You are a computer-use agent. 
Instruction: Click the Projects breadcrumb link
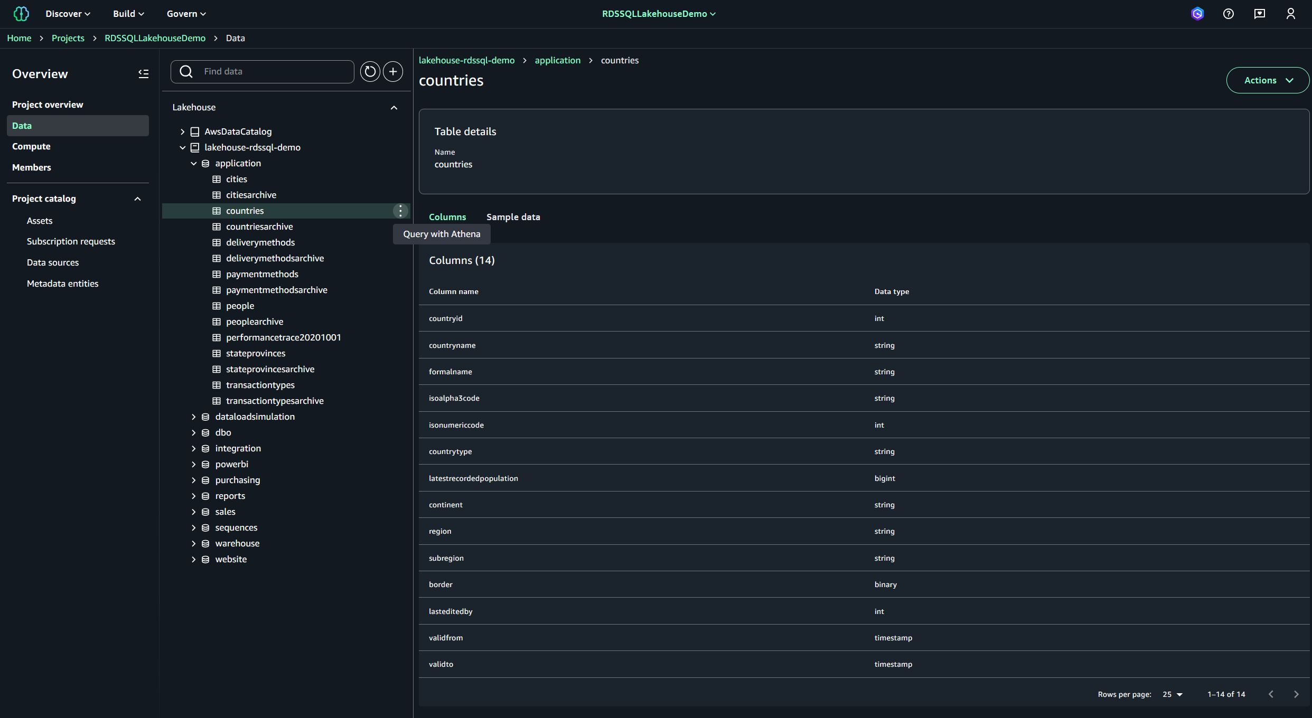68,38
